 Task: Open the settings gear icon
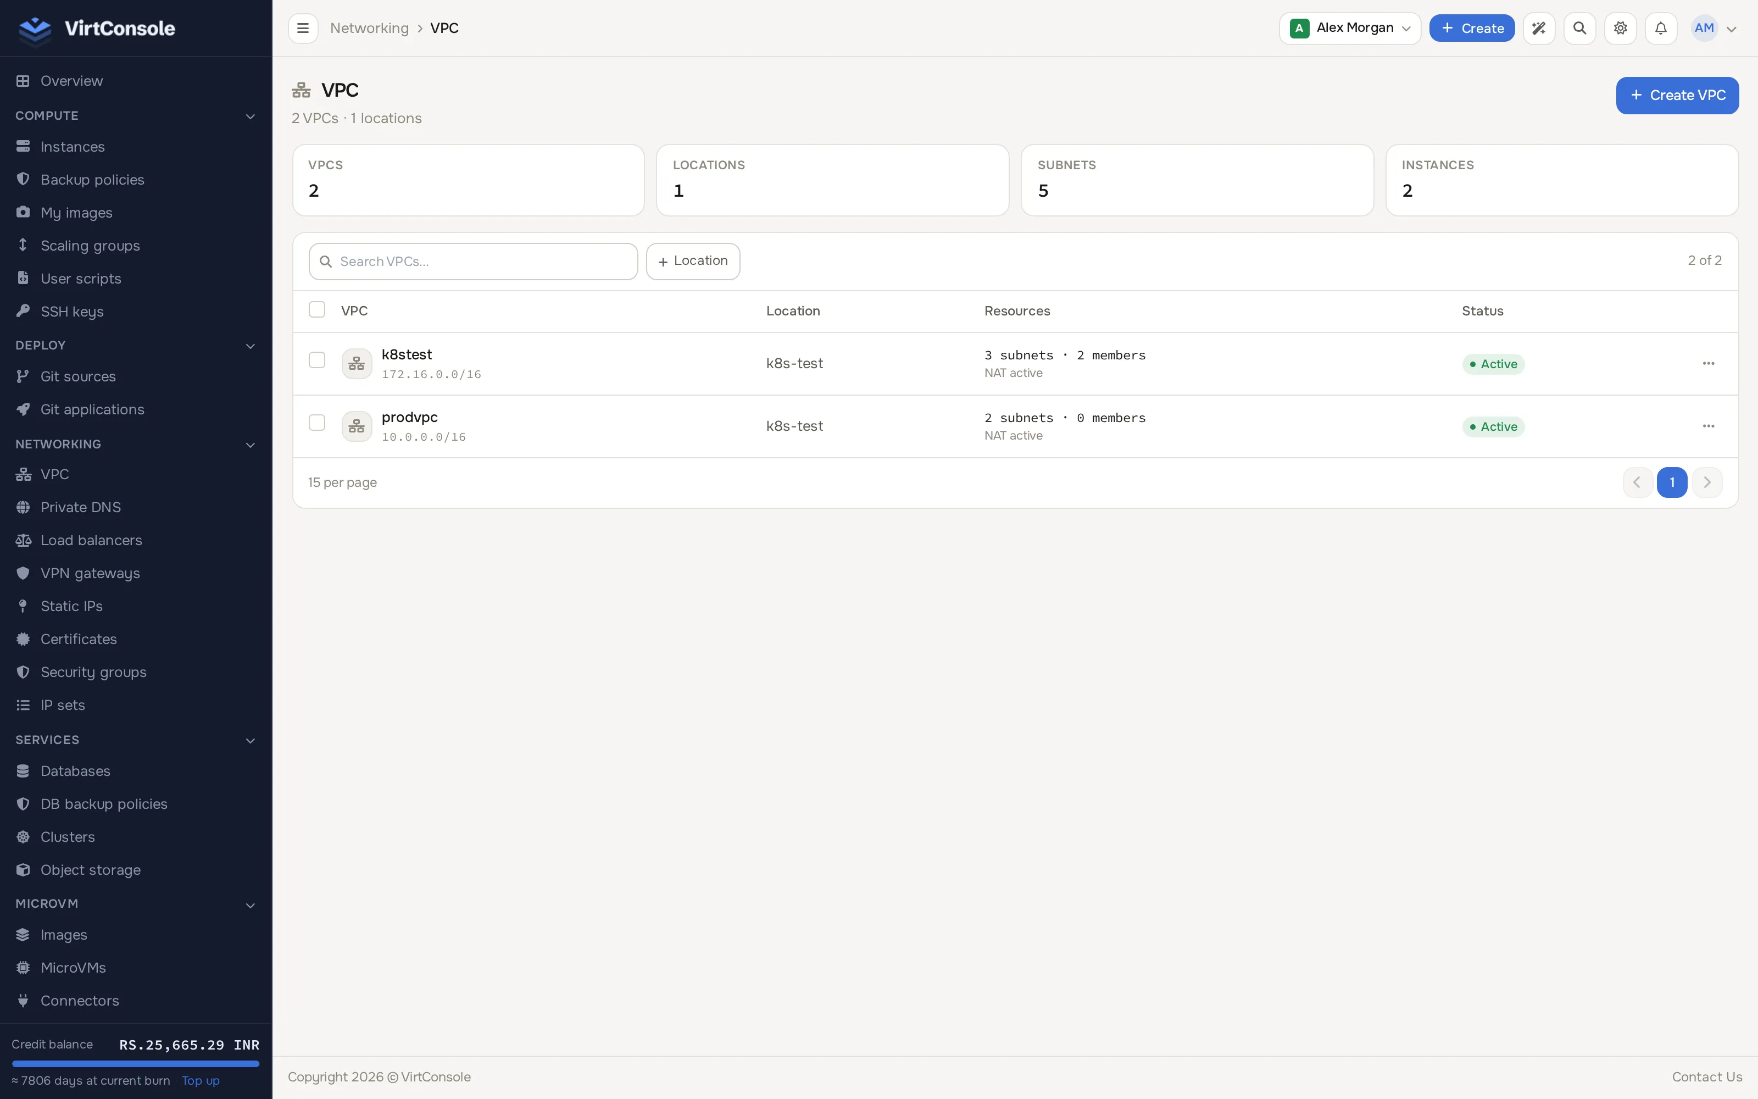[1620, 29]
